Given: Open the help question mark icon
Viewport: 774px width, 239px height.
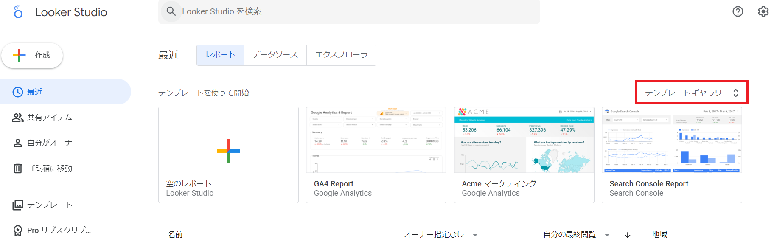Looking at the screenshot, I should coord(738,11).
